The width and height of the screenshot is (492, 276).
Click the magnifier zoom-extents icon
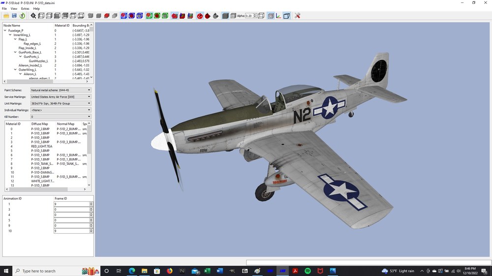pyautogui.click(x=33, y=16)
